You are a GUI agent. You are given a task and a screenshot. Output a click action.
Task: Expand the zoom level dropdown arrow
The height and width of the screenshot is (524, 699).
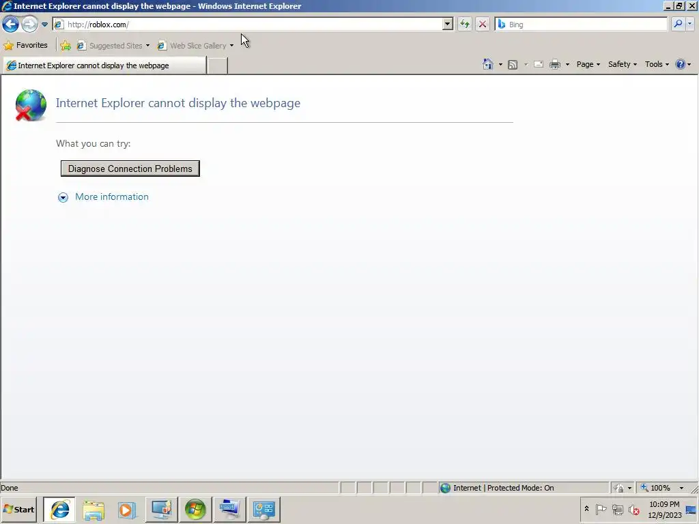coord(681,488)
